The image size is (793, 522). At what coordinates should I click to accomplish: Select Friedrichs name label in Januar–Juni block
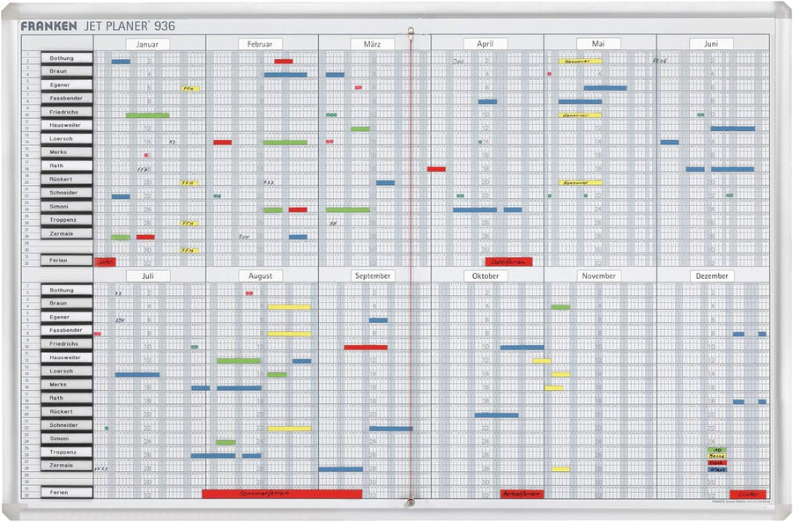click(x=67, y=112)
